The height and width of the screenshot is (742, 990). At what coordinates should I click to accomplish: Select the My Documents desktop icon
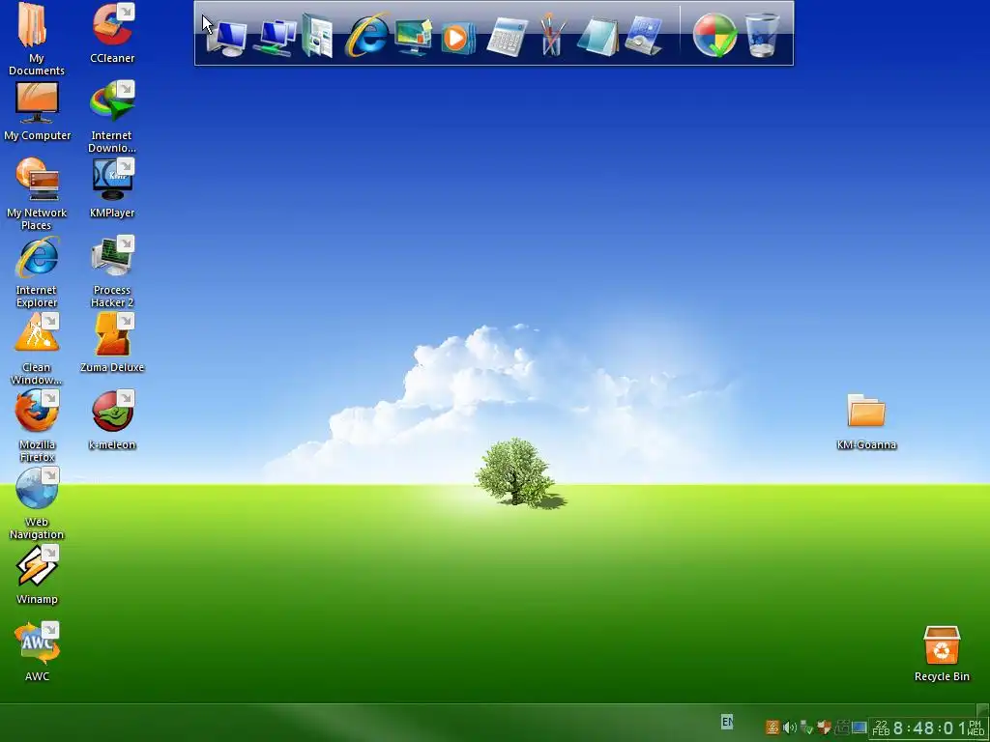36,39
